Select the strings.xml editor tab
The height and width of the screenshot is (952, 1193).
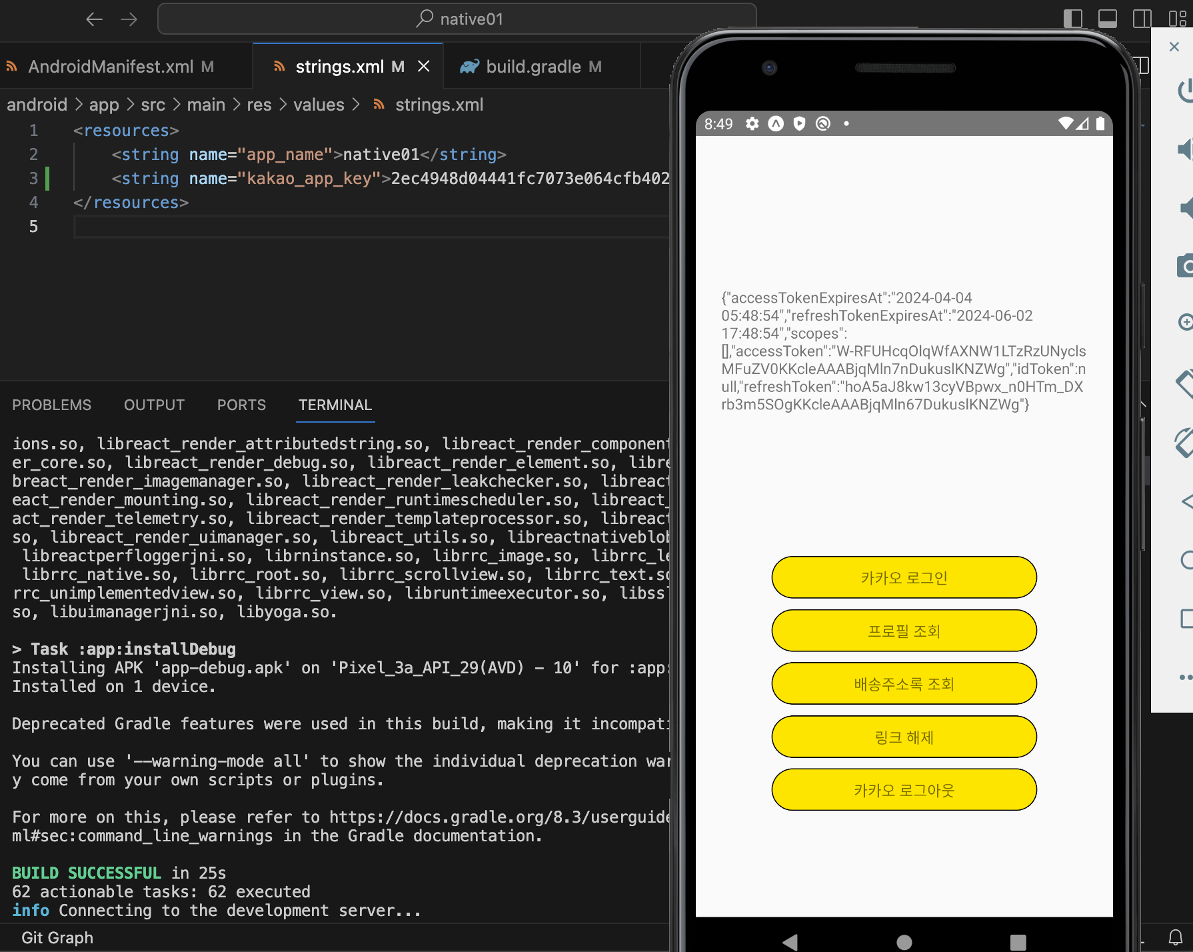coord(340,67)
